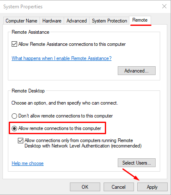Screen dimensions: 171x195
Task: Click the Cancel button
Action: click(119, 187)
